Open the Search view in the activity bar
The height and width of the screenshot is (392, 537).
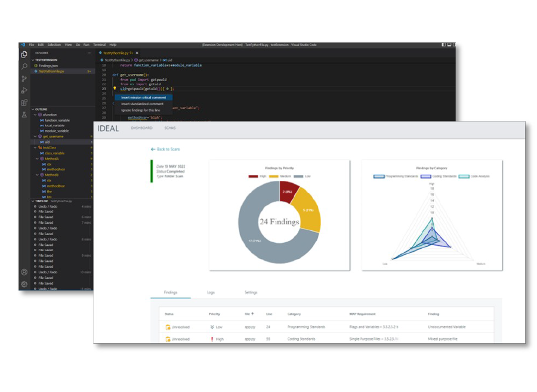24,66
